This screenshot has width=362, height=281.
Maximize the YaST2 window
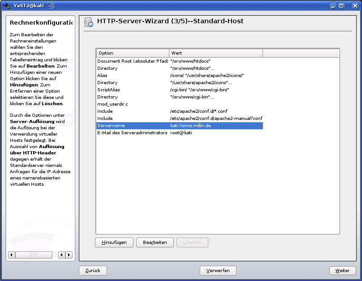[341, 6]
